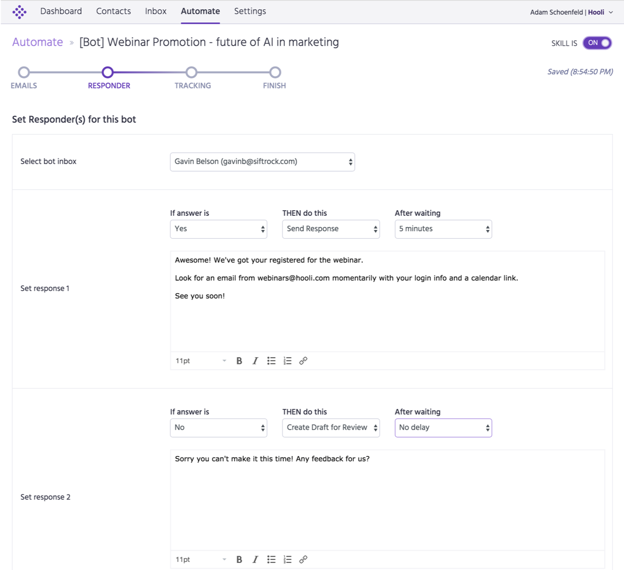
Task: Insert bulleted list in response 1 editor
Action: pyautogui.click(x=271, y=361)
